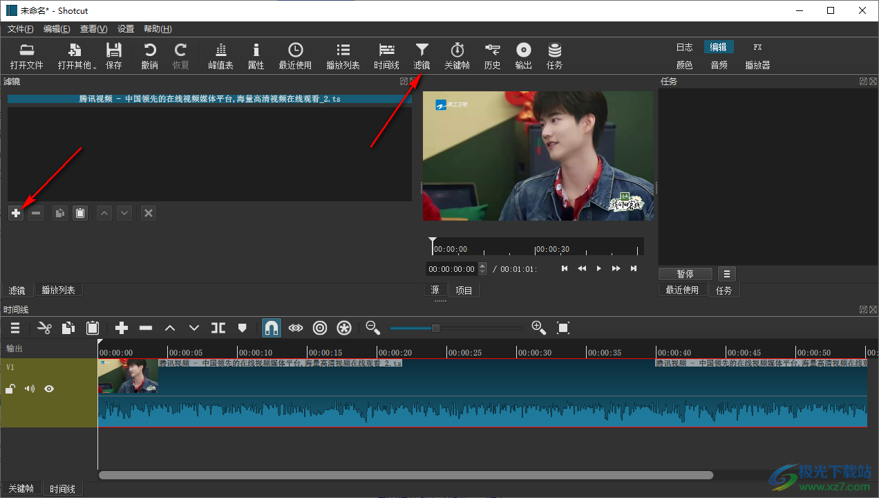The width and height of the screenshot is (879, 498).
Task: Toggle scrub while dragging eye icon
Action: [296, 328]
